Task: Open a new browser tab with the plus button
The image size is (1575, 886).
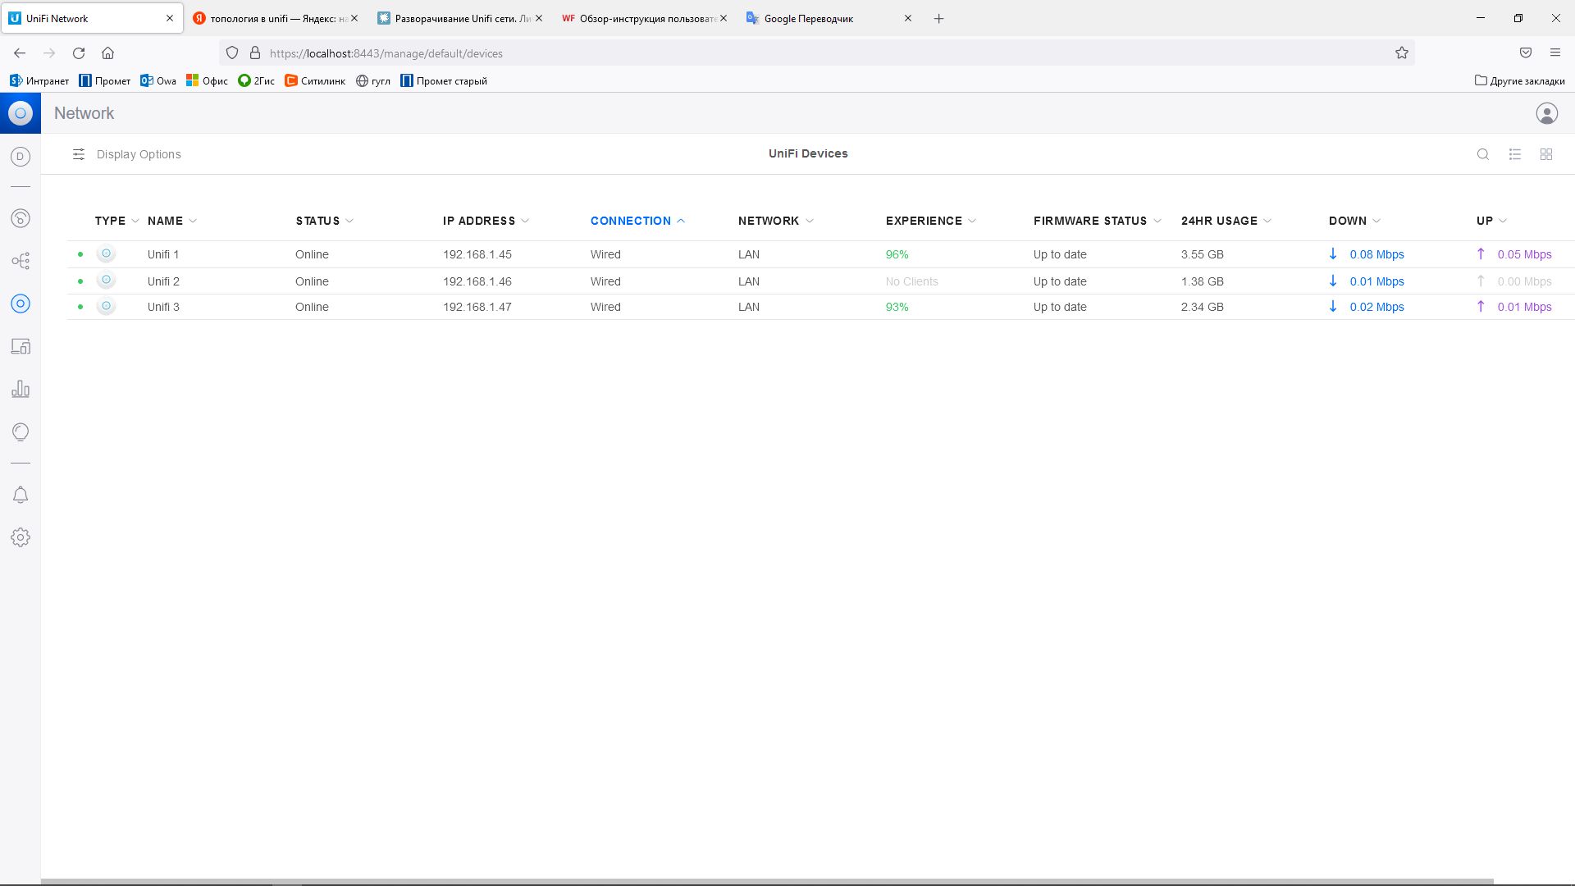Action: click(x=939, y=18)
